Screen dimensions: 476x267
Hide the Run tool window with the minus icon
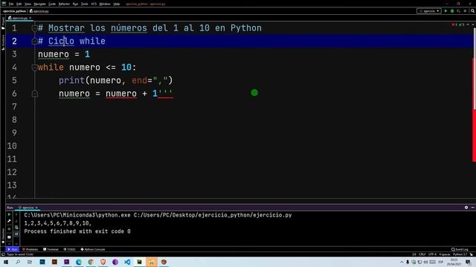[473, 208]
